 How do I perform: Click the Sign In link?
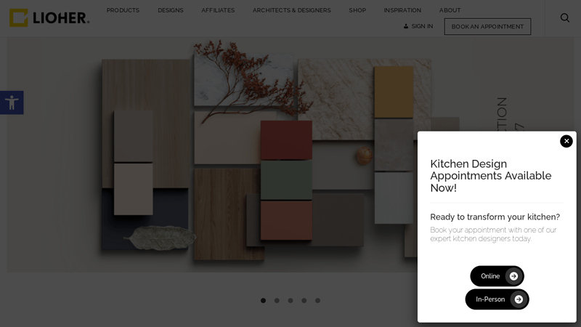click(418, 26)
